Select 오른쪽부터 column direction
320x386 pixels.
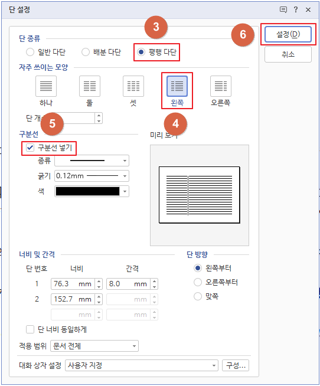(x=198, y=282)
